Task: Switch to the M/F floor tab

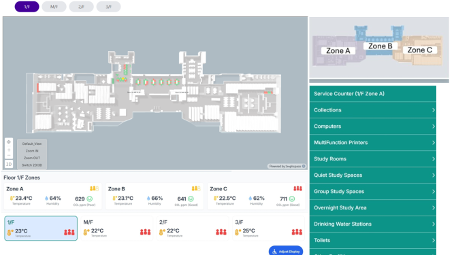Action: [54, 7]
